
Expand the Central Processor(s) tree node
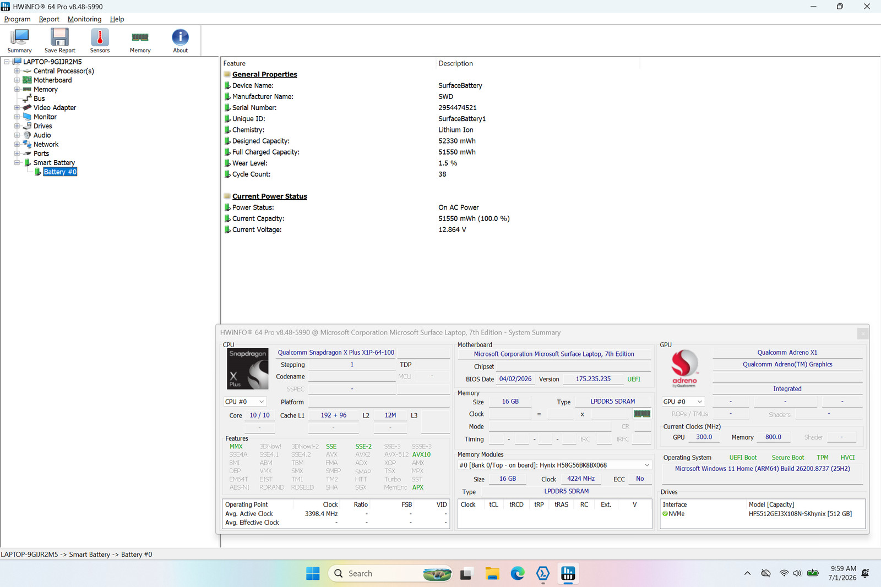17,71
